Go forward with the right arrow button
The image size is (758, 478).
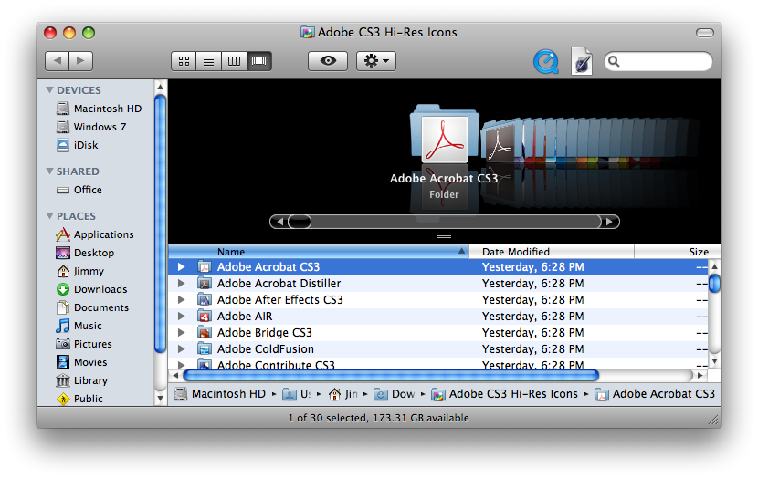pyautogui.click(x=80, y=61)
